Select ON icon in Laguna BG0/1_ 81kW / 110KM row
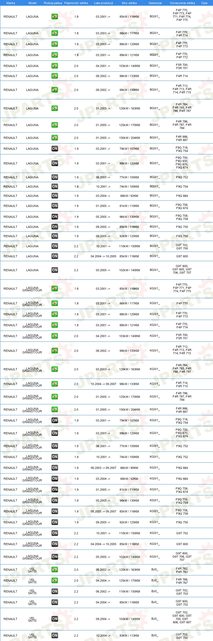Screen dimensions: 213x641 tap(54, 206)
